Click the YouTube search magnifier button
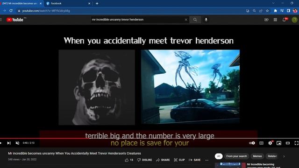The height and width of the screenshot is (168, 299). [195, 20]
